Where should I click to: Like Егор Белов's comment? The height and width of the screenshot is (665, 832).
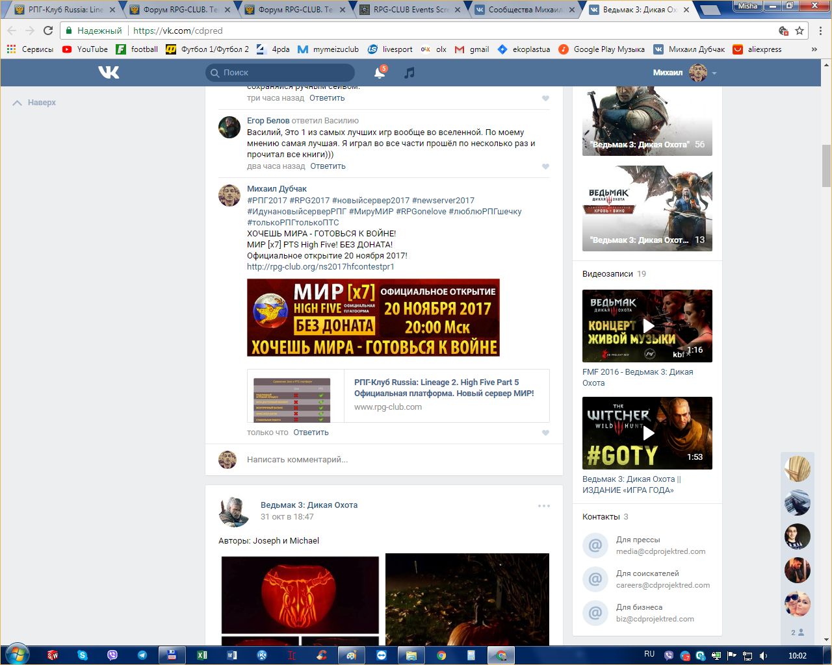click(545, 167)
